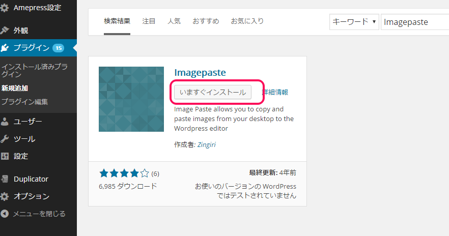The image size is (449, 236).
Task: Click the 設定 sliders icon
Action: point(5,156)
